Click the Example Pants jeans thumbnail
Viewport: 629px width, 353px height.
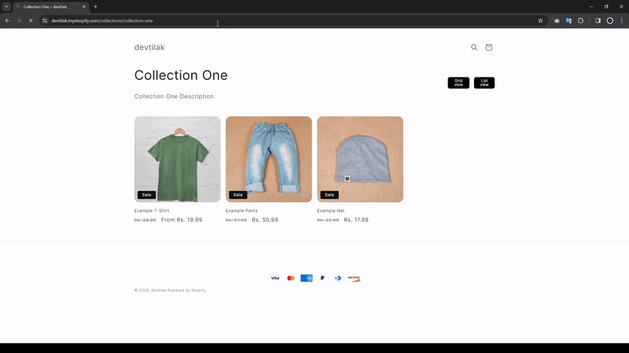pyautogui.click(x=268, y=159)
